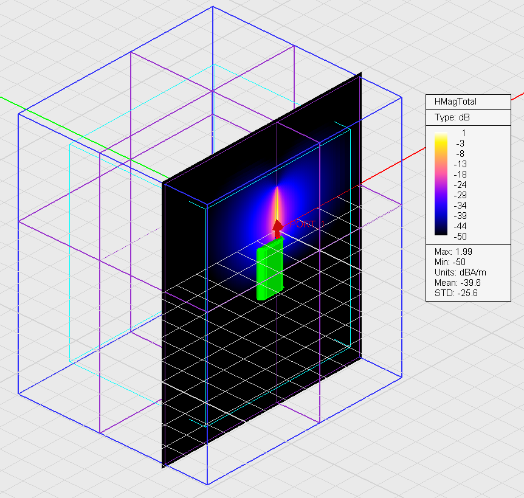Click the 'Type: dB' legend header
Image resolution: width=524 pixels, height=498 pixels.
point(452,117)
